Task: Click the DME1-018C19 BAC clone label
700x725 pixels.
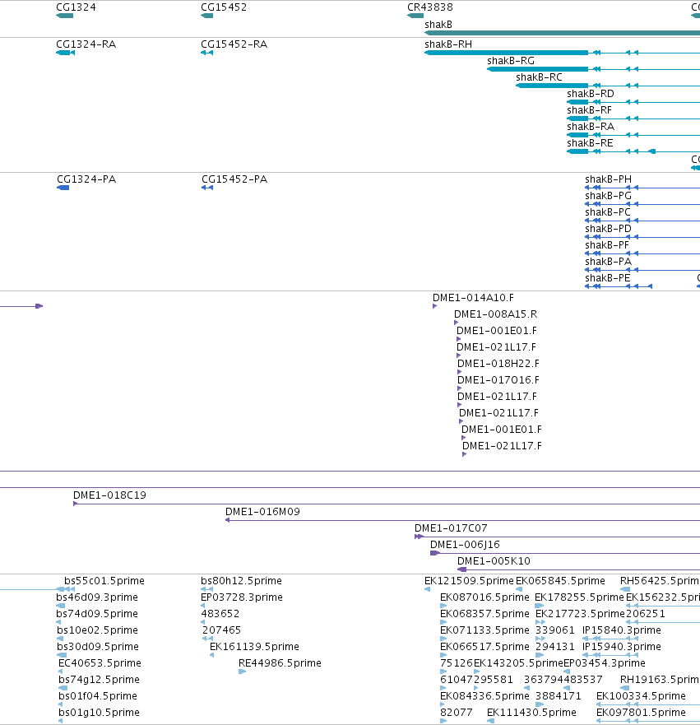Action: pyautogui.click(x=109, y=495)
